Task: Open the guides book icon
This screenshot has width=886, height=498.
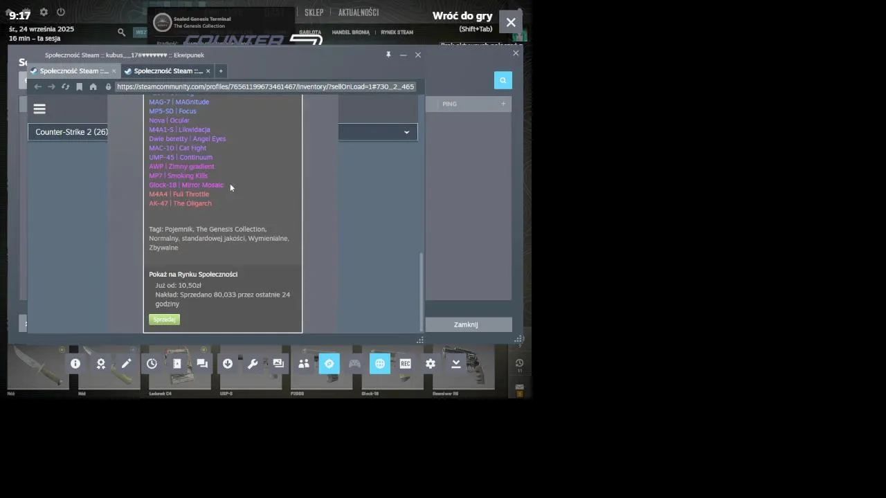Action: pos(177,364)
